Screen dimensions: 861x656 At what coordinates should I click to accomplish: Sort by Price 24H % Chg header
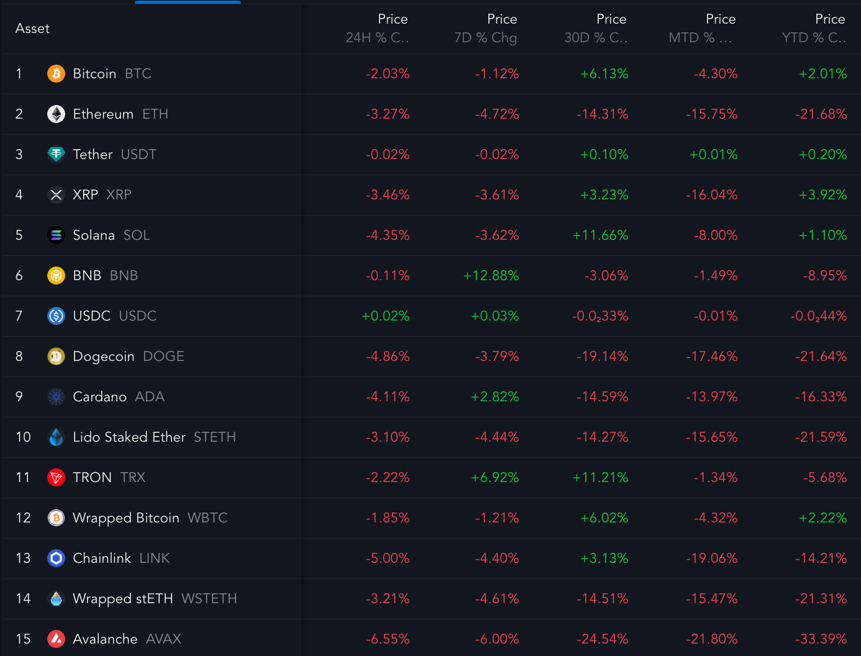point(378,29)
